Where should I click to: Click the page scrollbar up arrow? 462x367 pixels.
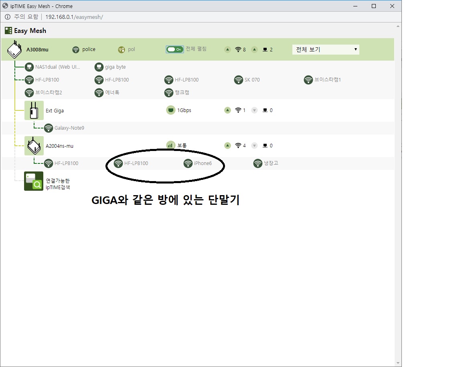click(398, 26)
